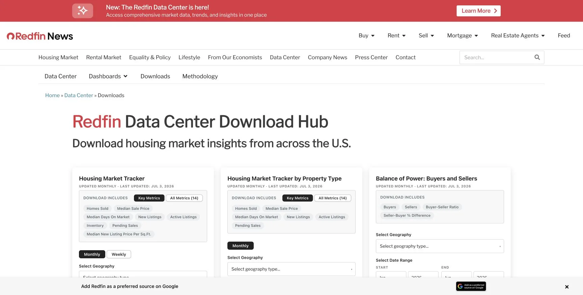Click the Learn More button

point(478,11)
